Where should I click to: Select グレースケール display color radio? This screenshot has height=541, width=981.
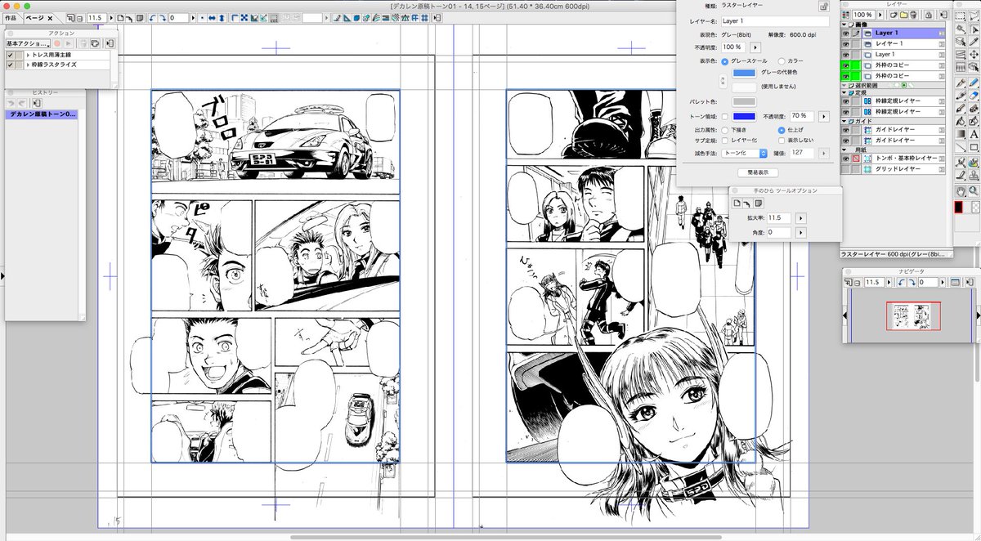pyautogui.click(x=724, y=61)
